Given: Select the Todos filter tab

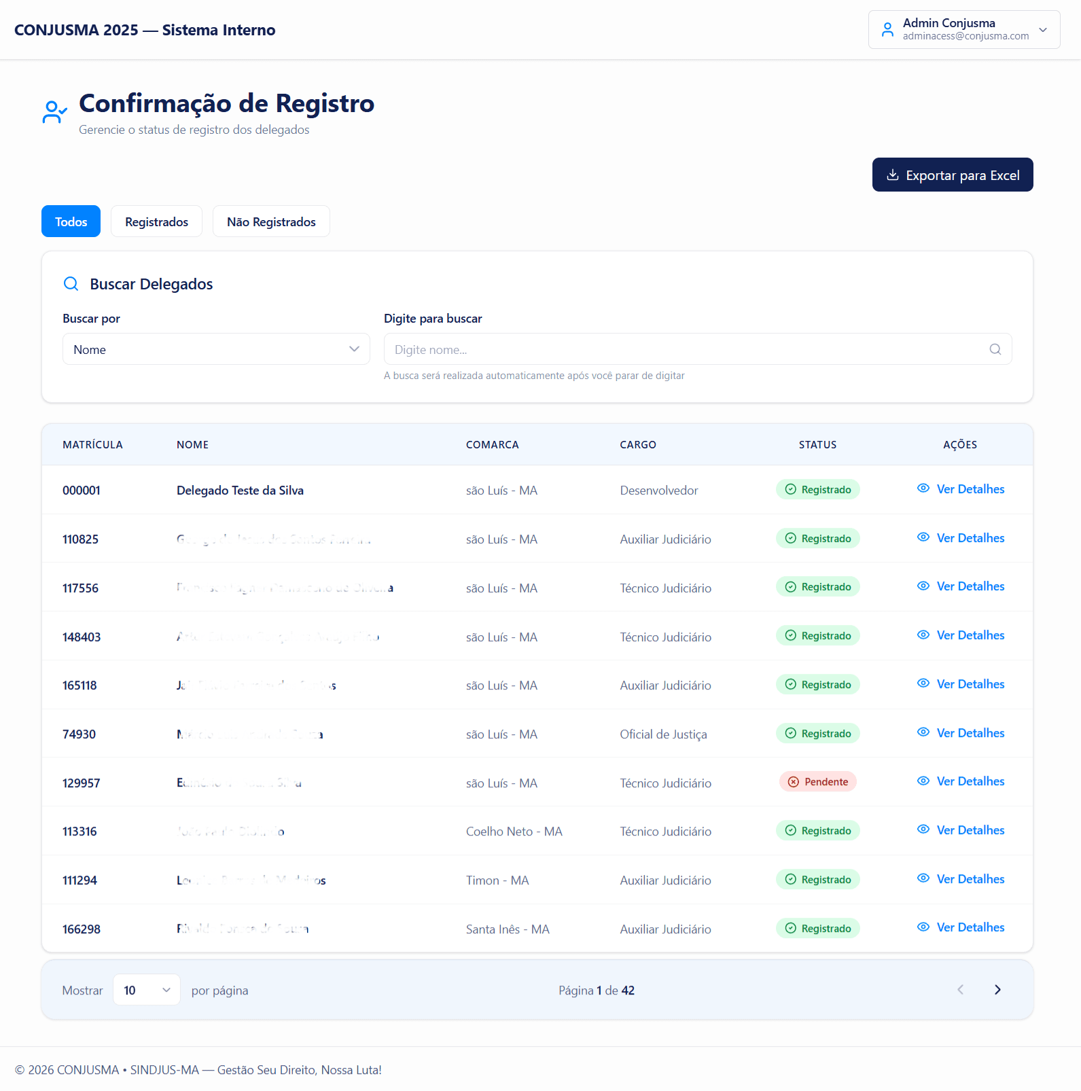Looking at the screenshot, I should click(71, 221).
